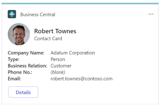
Task: Click the 'Phone No.:' label
Action: pos(20,72)
